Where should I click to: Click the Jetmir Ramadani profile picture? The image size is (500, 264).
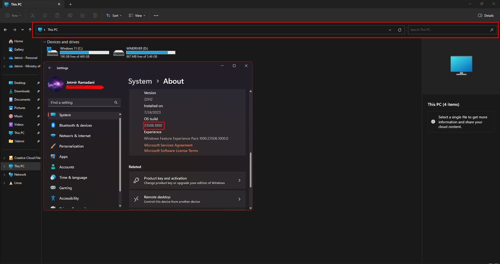click(x=56, y=85)
